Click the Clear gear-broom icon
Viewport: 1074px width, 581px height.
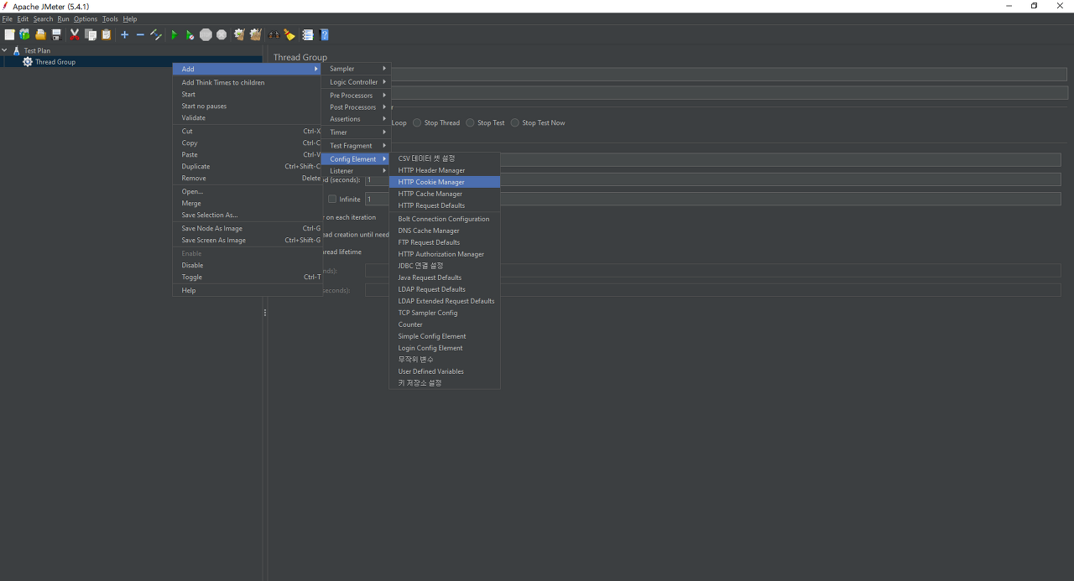pos(239,34)
